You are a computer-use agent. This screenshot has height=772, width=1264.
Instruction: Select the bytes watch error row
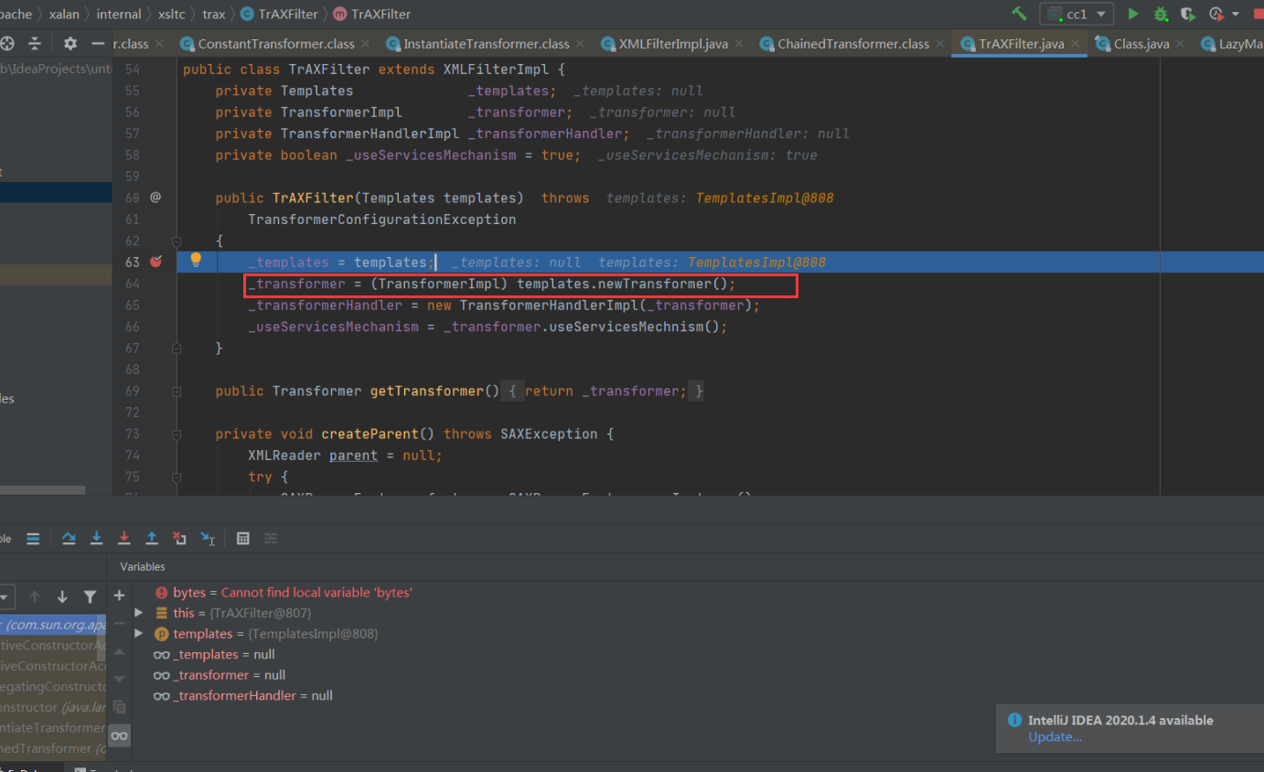[x=284, y=593]
